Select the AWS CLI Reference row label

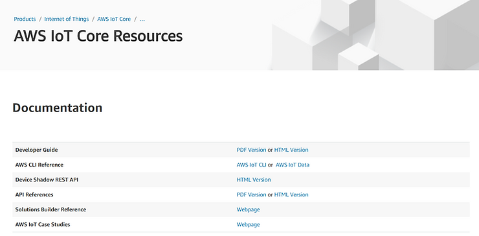point(39,165)
